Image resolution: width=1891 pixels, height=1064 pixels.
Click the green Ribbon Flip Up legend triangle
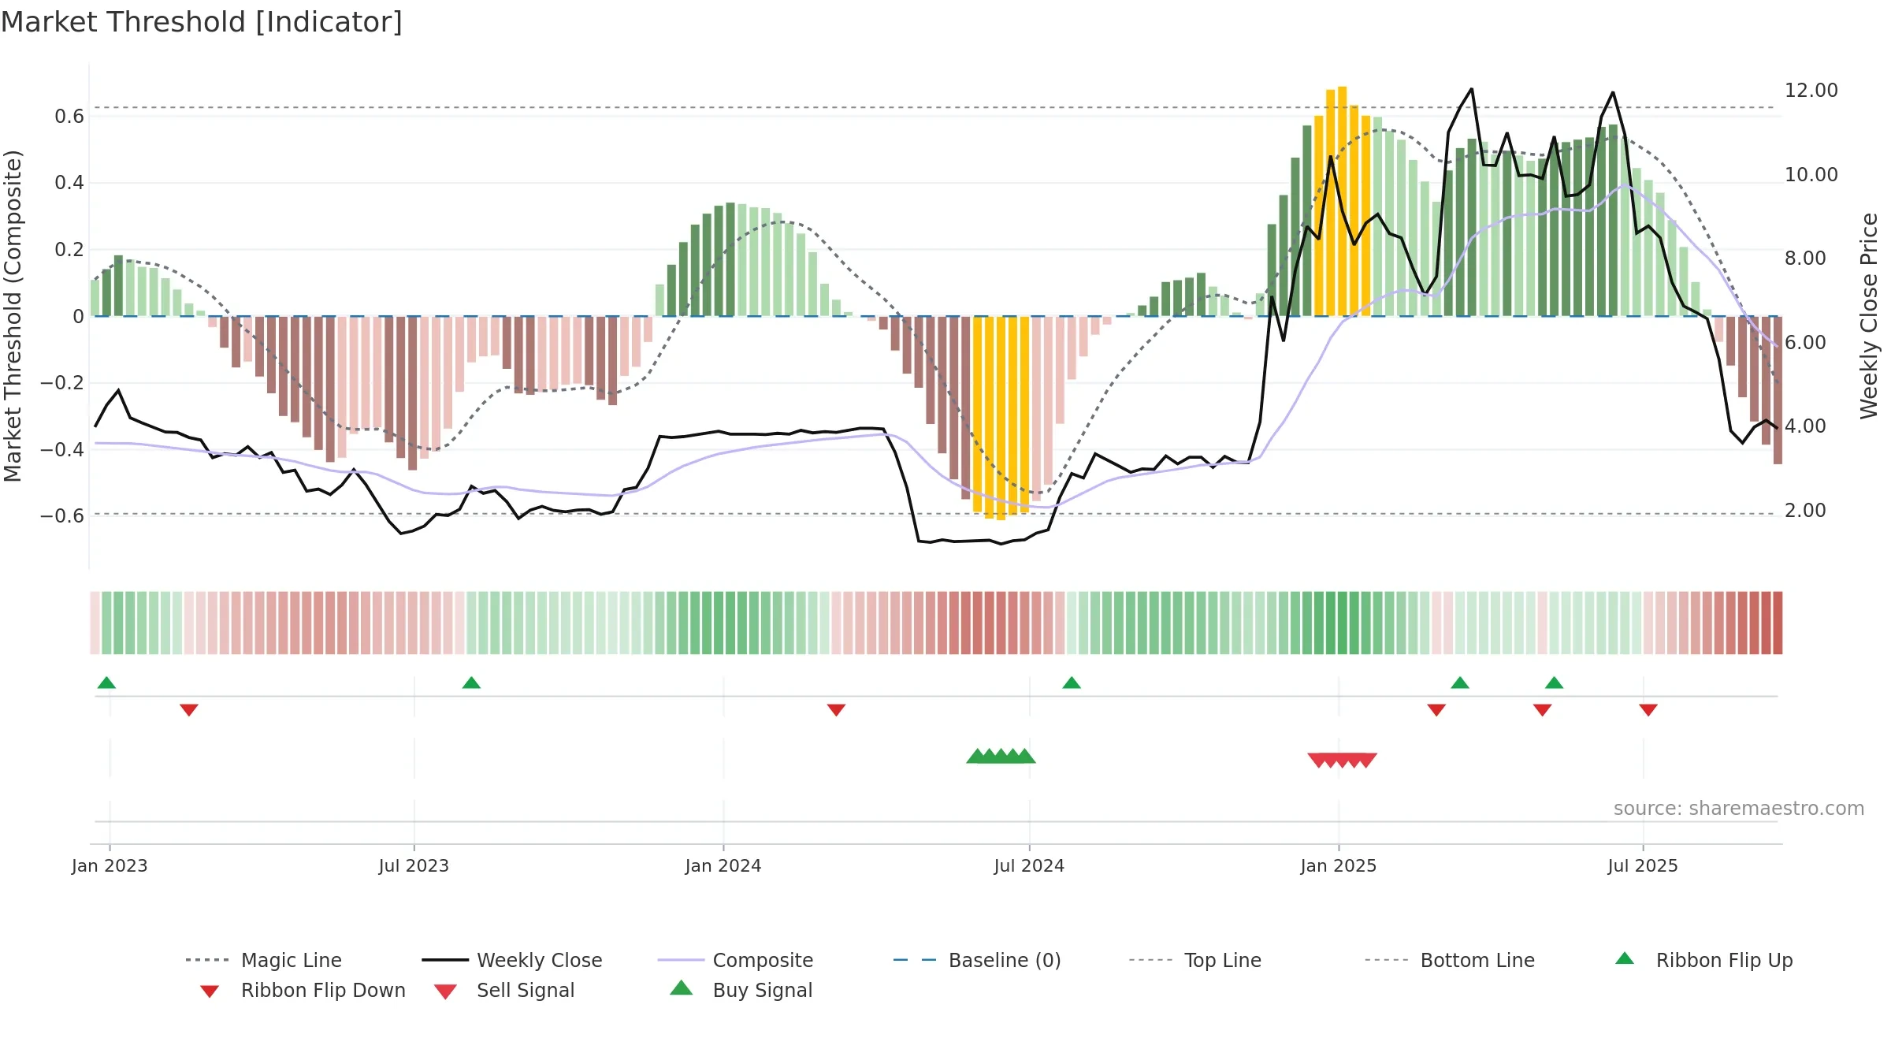(1625, 958)
